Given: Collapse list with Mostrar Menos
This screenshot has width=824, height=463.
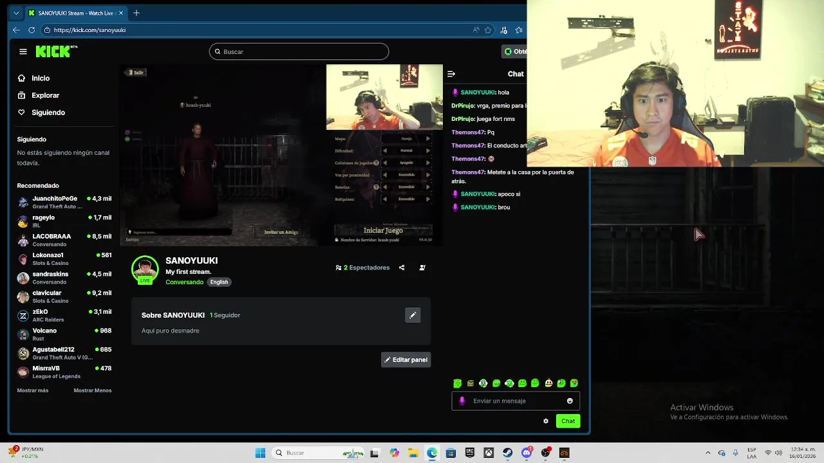Looking at the screenshot, I should point(93,390).
